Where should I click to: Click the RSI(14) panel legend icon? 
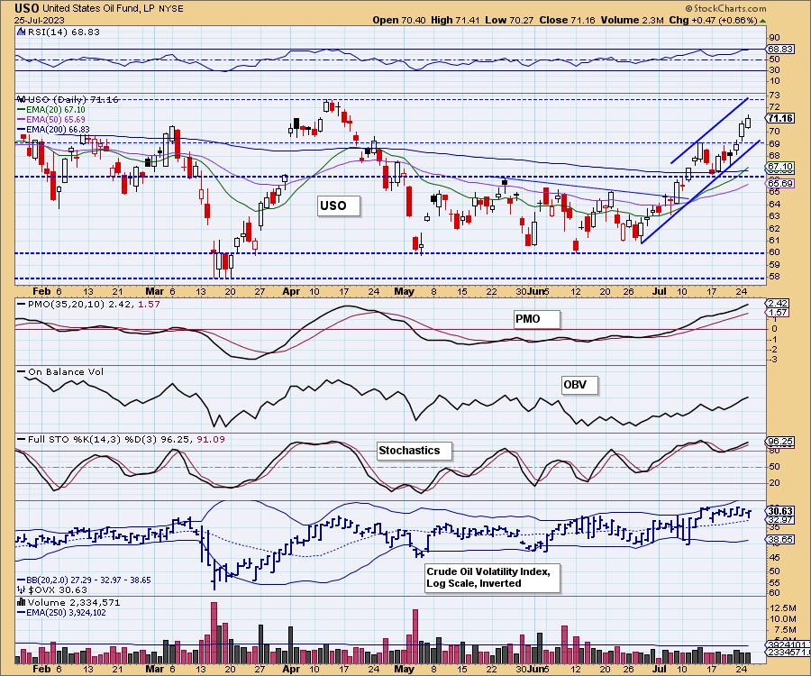point(21,32)
